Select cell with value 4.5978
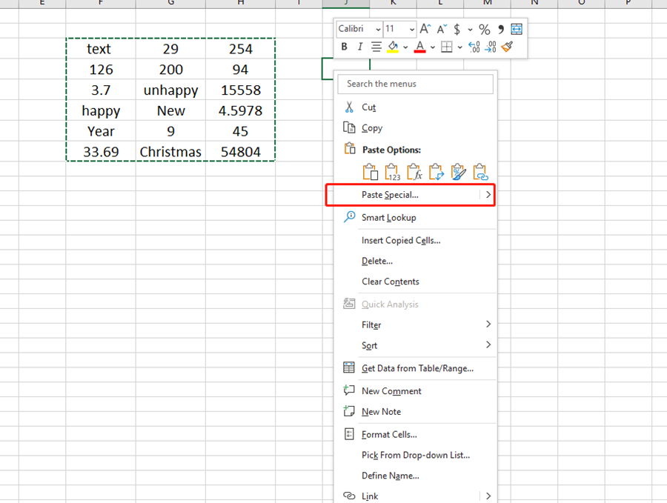This screenshot has height=503, width=667. tap(240, 110)
